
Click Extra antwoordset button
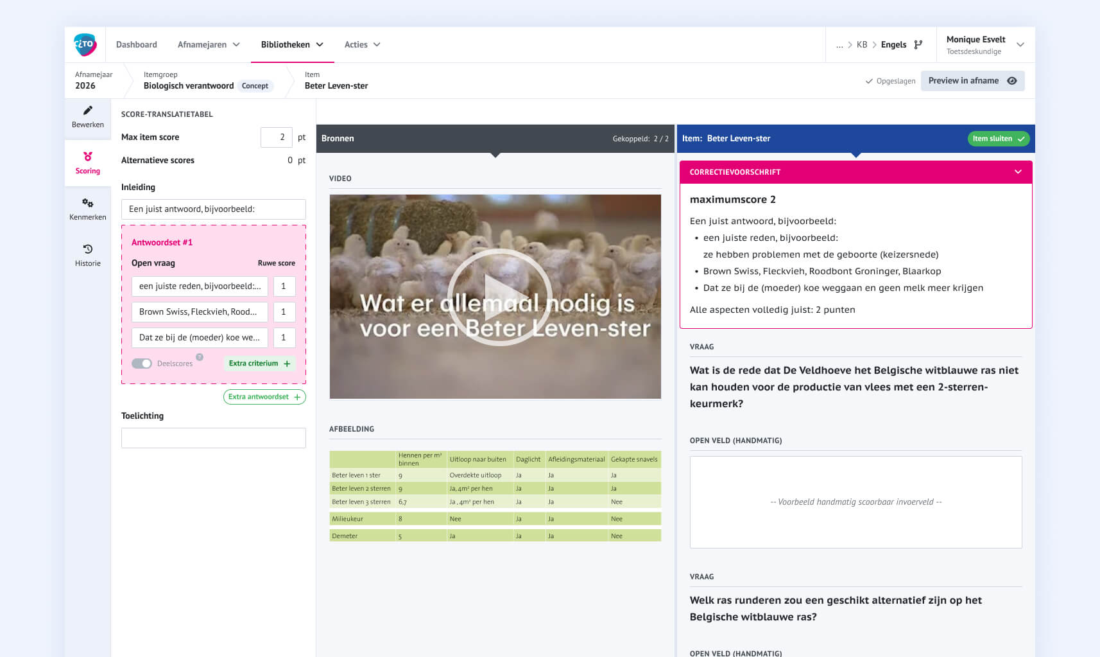(264, 397)
